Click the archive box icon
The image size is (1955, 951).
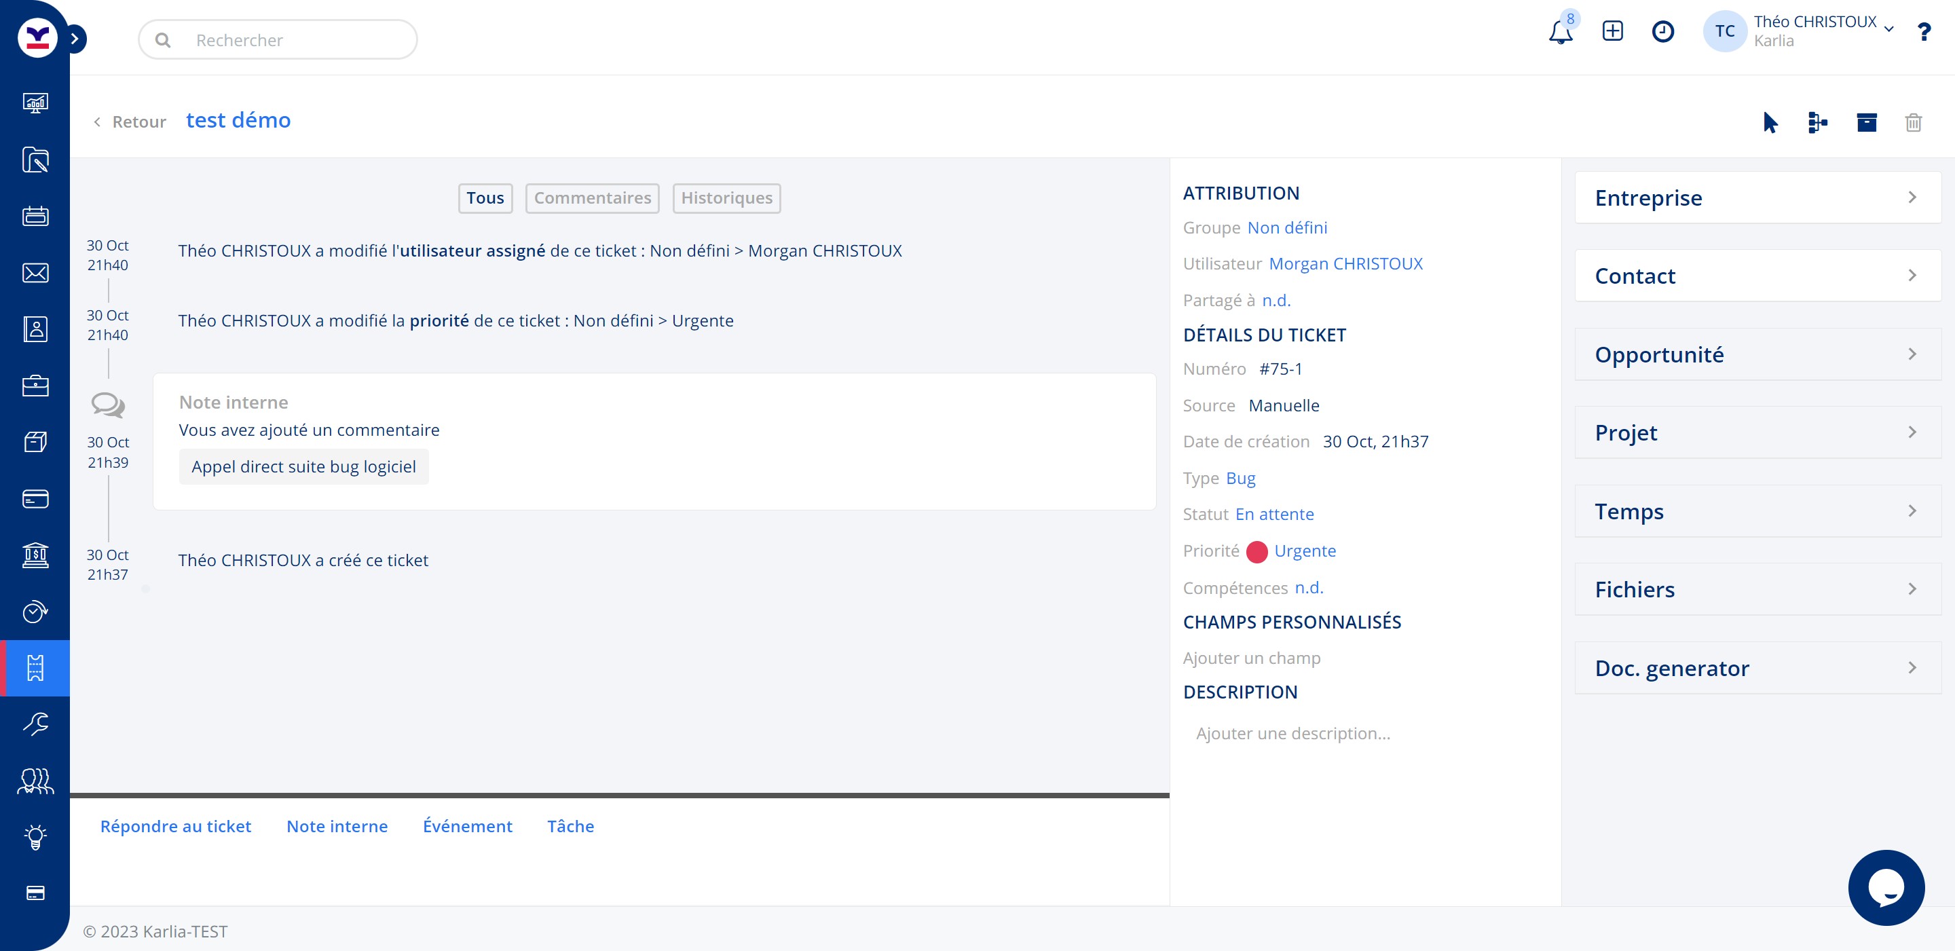pos(1866,122)
